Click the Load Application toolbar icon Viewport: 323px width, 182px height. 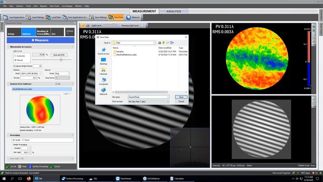[x=6, y=17]
